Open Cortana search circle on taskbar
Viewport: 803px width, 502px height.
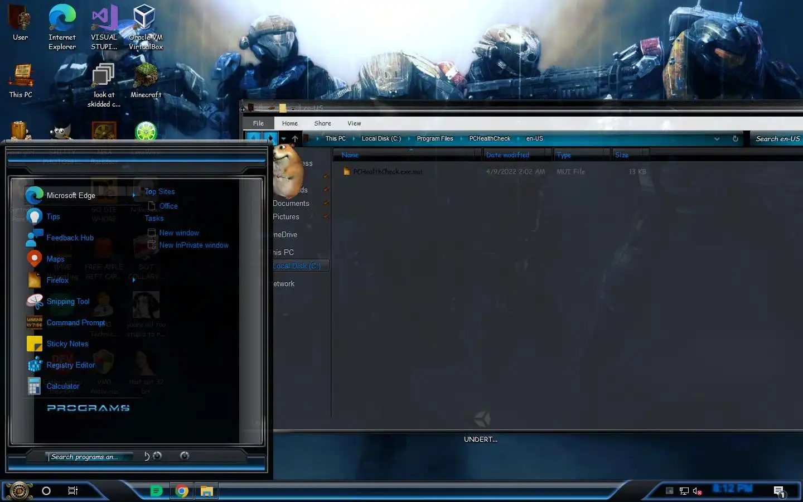point(46,491)
